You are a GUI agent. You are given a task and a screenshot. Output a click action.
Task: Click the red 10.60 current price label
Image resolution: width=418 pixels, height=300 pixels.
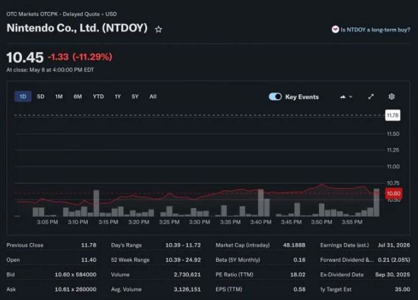[x=393, y=194]
